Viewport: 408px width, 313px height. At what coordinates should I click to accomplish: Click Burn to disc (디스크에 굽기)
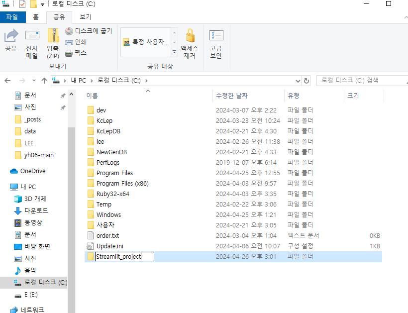point(89,31)
